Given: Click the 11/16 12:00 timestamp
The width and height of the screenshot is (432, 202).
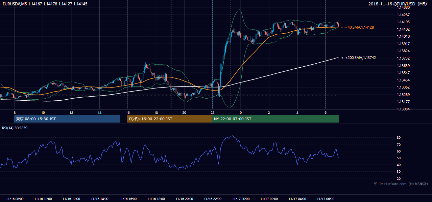Looking at the screenshot, I should 71,199.
